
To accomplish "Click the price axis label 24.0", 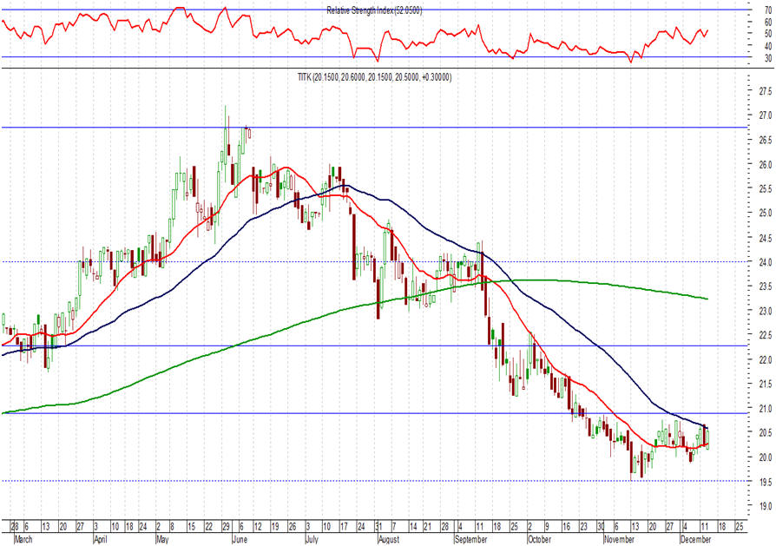I will (765, 262).
